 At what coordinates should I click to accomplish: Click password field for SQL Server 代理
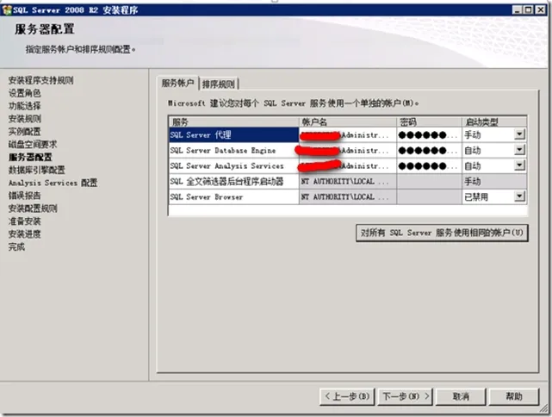pos(429,135)
